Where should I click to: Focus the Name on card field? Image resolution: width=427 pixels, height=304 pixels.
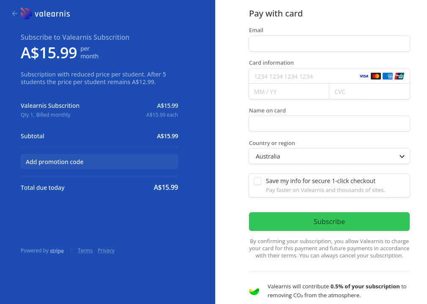click(x=329, y=123)
